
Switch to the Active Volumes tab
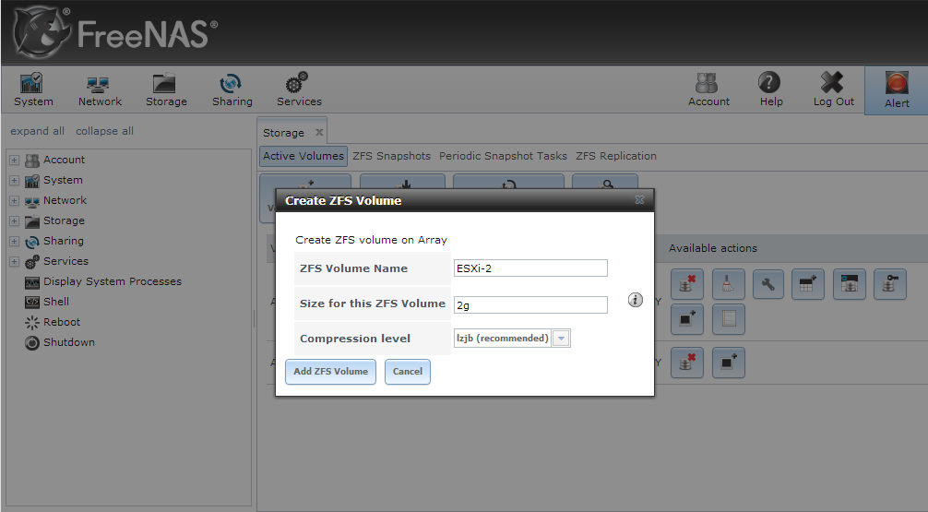coord(303,156)
